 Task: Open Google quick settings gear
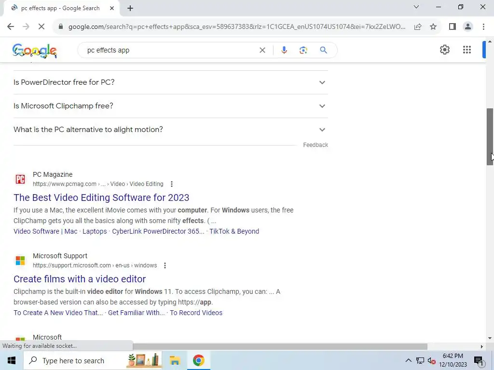[444, 50]
